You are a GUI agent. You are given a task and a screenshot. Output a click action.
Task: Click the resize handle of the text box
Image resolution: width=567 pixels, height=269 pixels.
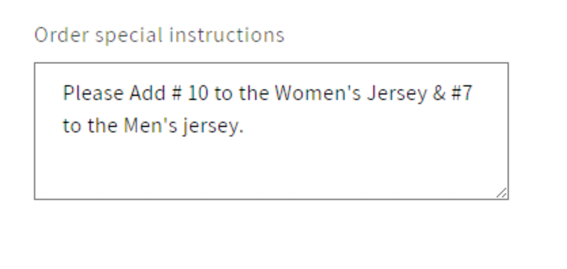click(x=501, y=192)
